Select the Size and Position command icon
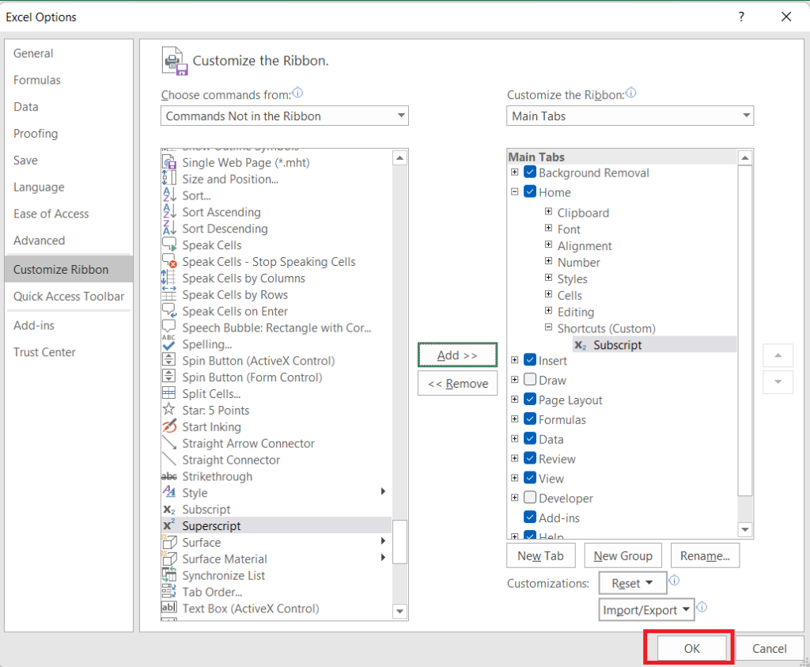This screenshot has width=810, height=667. (169, 180)
